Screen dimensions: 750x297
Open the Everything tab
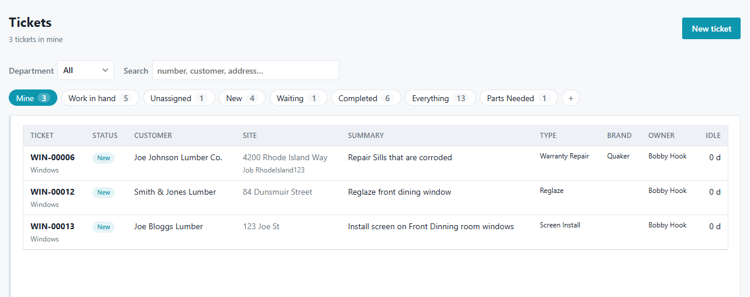(x=441, y=98)
